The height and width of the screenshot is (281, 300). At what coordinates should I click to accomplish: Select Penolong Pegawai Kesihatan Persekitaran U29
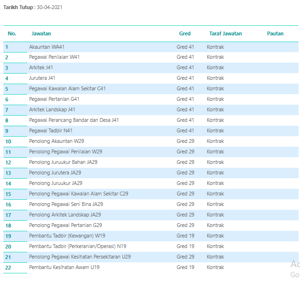tap(80, 257)
